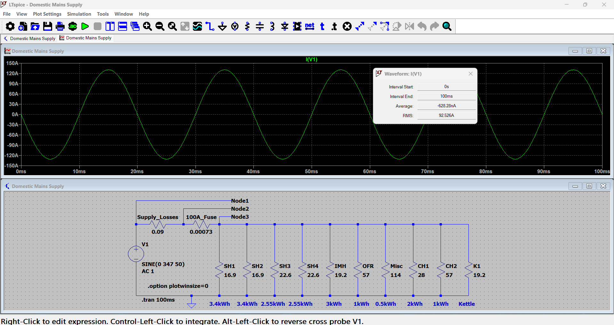Select the draw wire tool
This screenshot has width=614, height=325.
tap(210, 26)
